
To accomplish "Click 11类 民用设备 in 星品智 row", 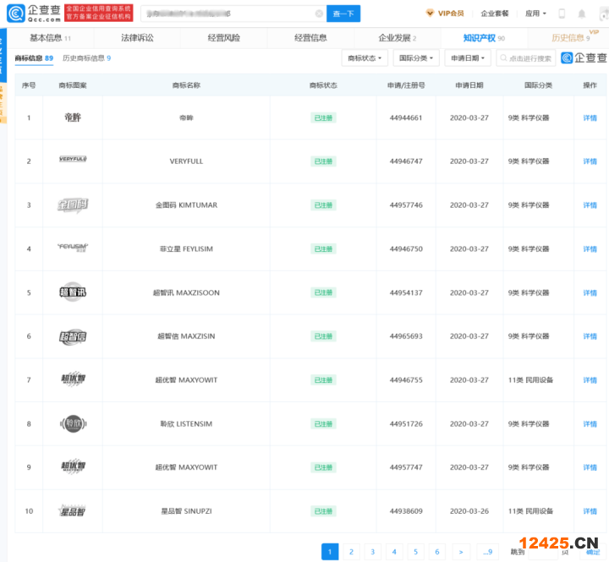I will pos(530,511).
